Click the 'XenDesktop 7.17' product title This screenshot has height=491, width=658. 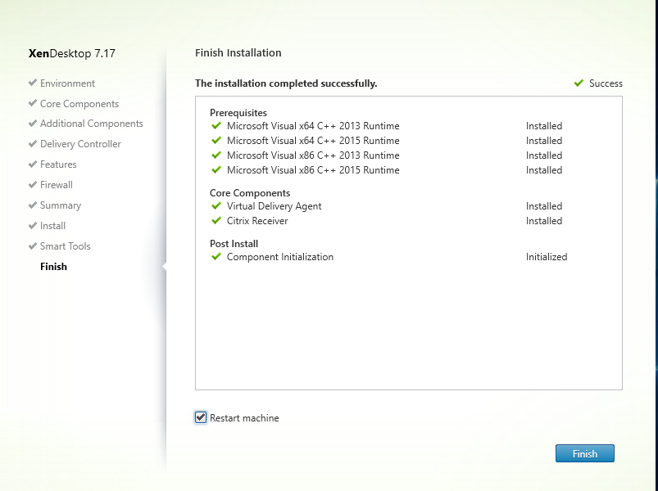pos(72,53)
